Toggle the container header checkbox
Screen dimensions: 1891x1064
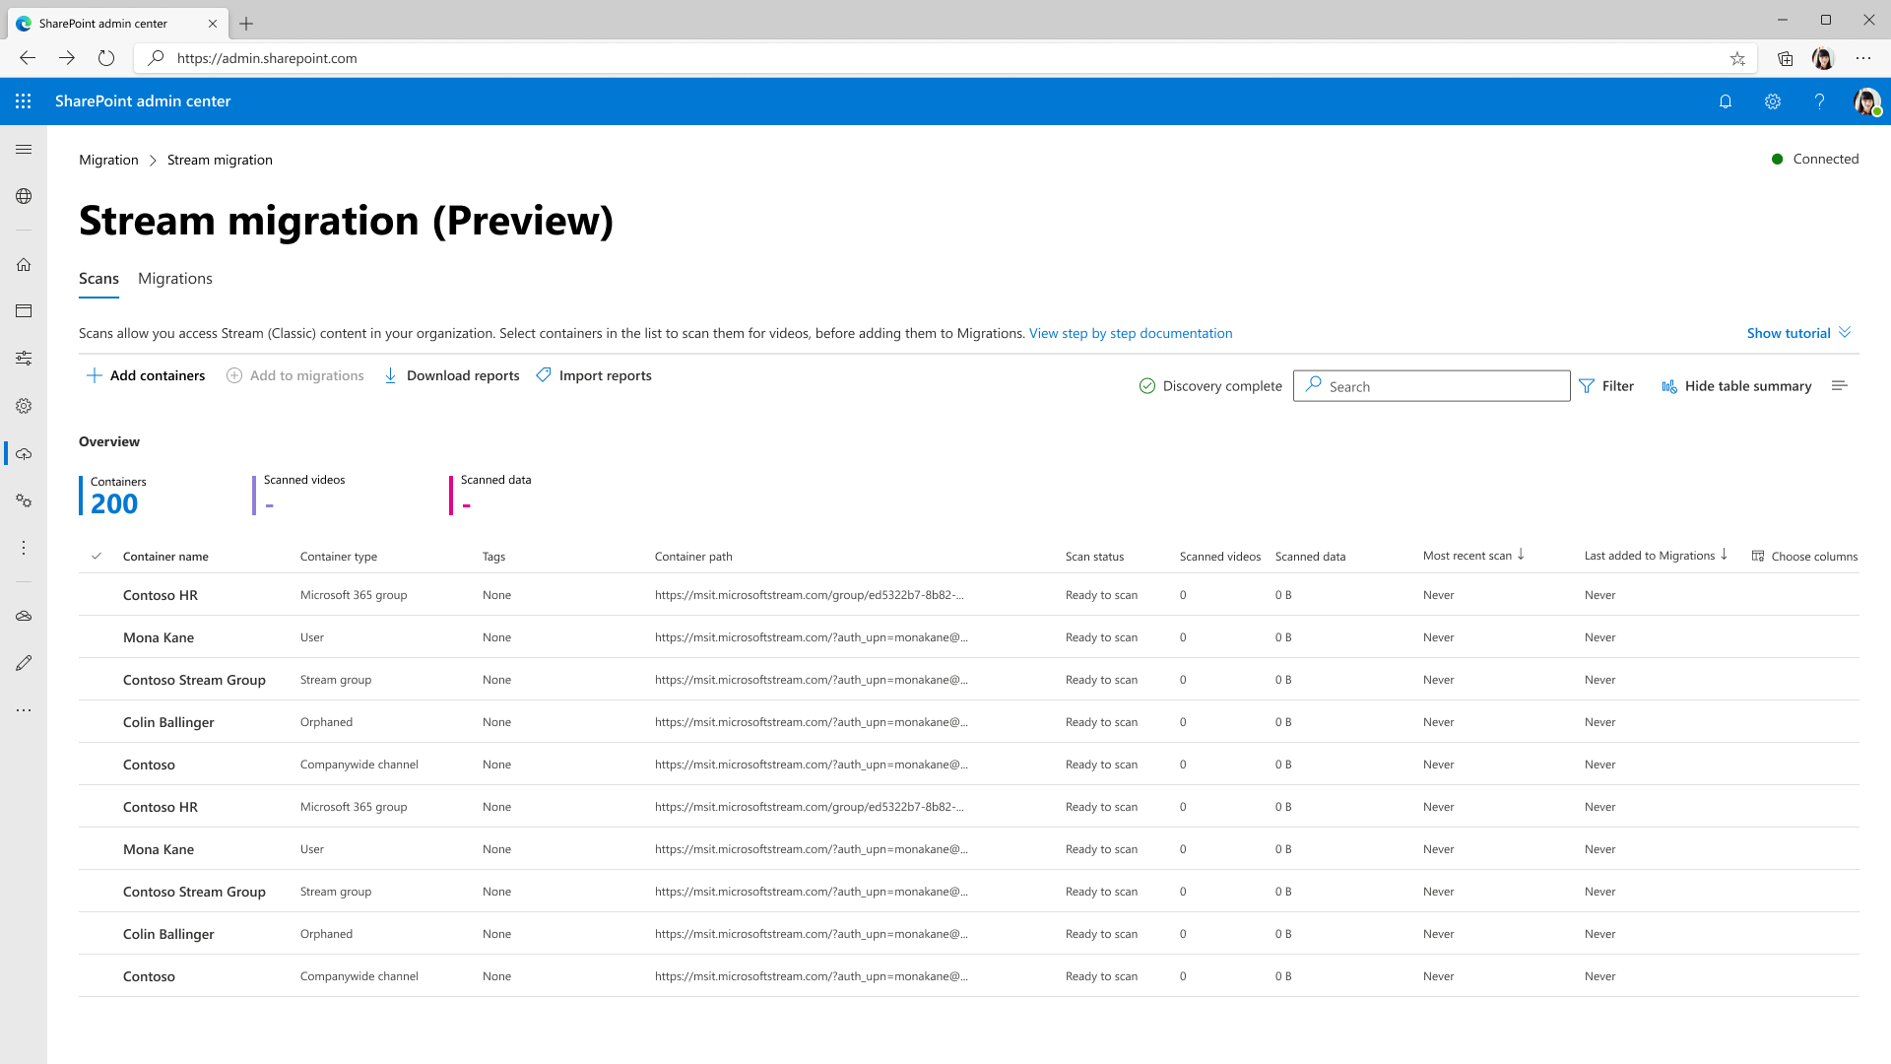point(98,555)
